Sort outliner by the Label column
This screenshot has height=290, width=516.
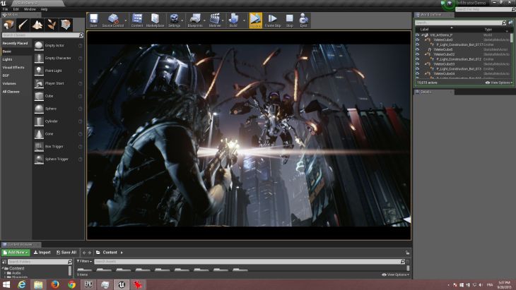click(x=425, y=30)
